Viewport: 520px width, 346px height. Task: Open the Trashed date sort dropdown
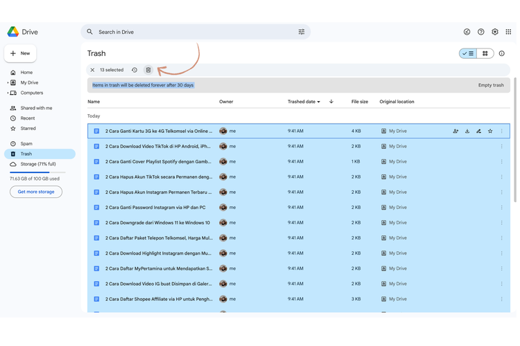[x=304, y=102]
